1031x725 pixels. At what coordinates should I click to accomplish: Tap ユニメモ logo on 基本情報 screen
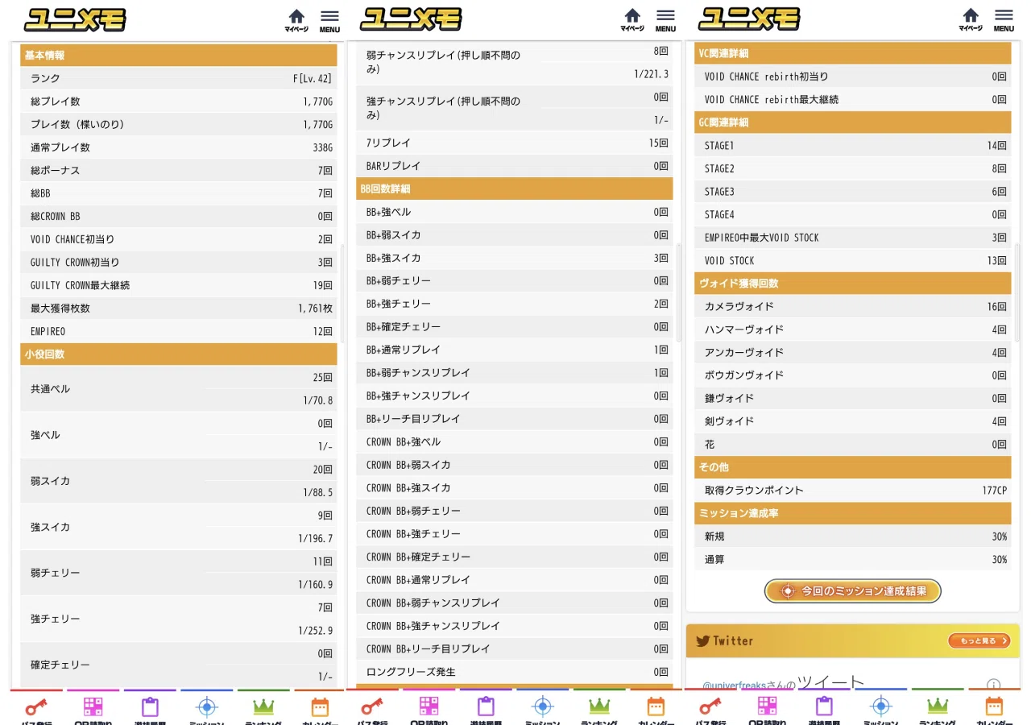(76, 19)
